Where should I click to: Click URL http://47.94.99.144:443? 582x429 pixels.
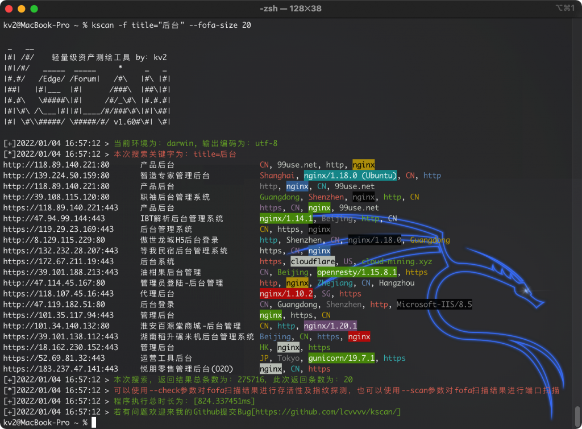point(54,219)
